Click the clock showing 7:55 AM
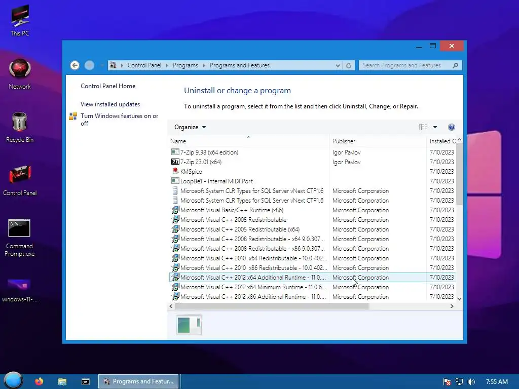This screenshot has width=519, height=389. click(497, 382)
